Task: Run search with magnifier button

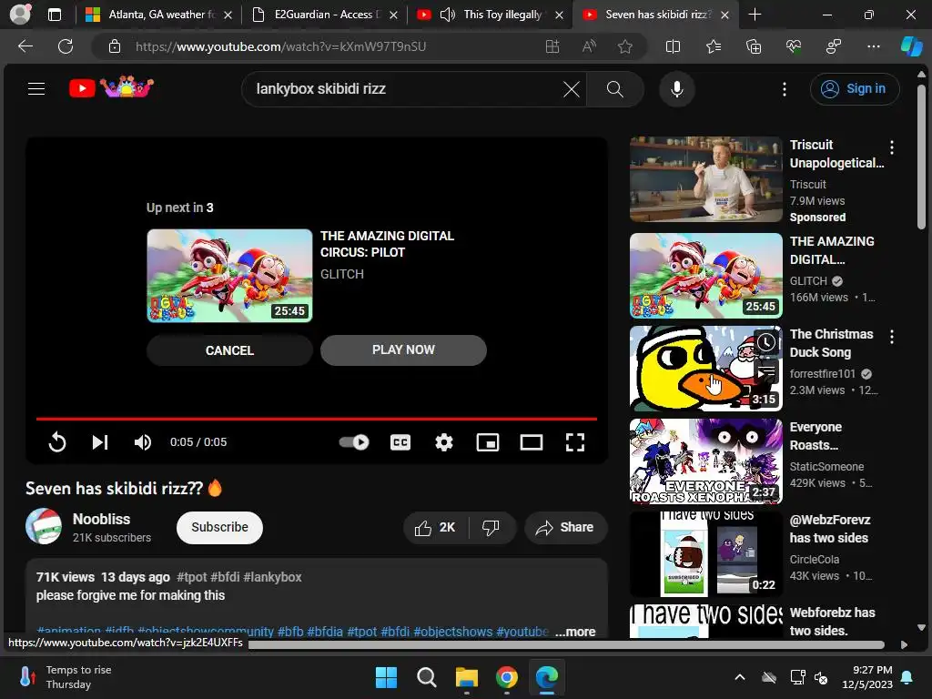Action: [615, 89]
